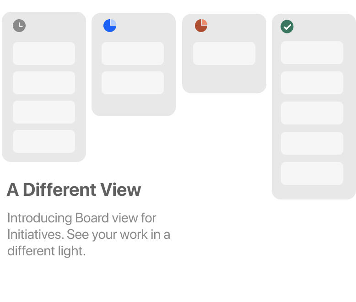Click the green checkmark completed icon
Image resolution: width=356 pixels, height=302 pixels.
[x=287, y=27]
